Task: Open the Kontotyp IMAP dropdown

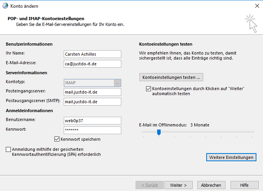Action: (x=92, y=83)
